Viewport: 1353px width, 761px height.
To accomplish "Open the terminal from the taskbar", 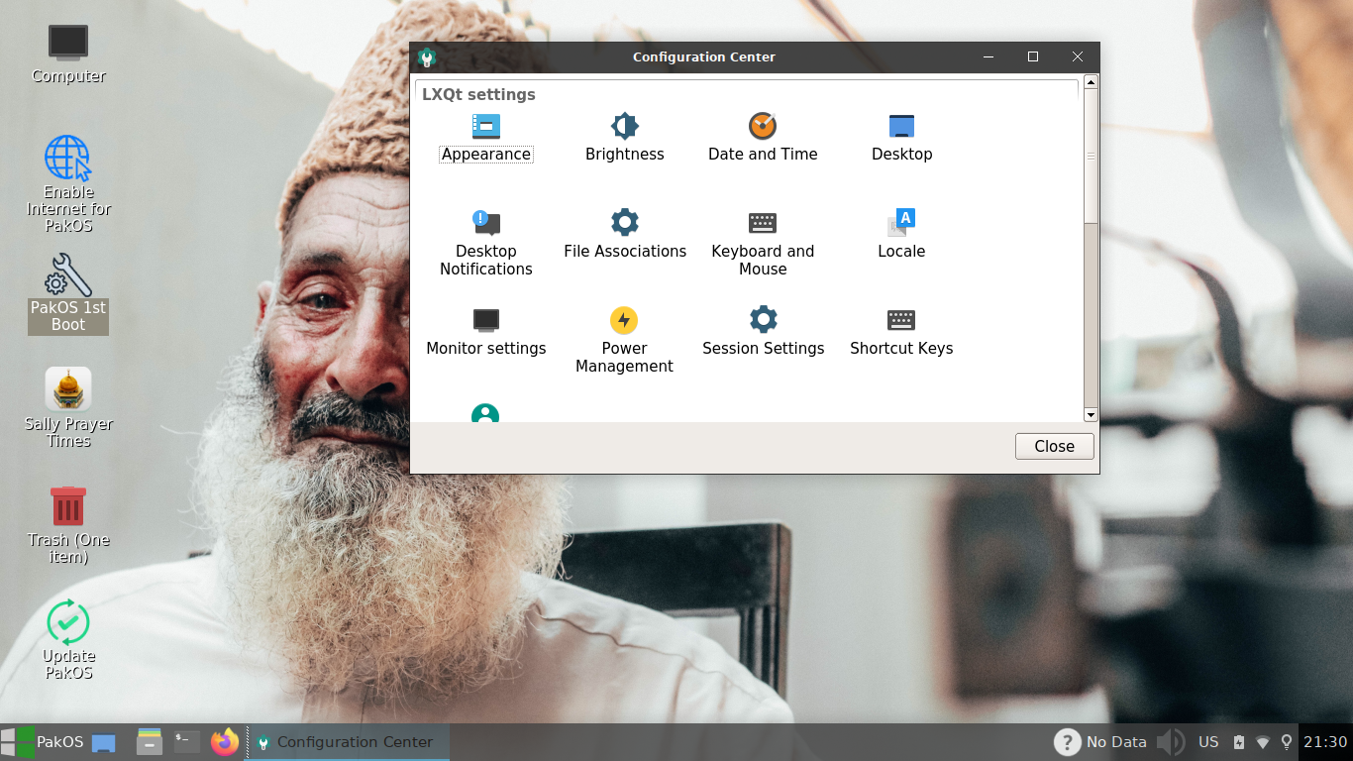I will click(186, 741).
